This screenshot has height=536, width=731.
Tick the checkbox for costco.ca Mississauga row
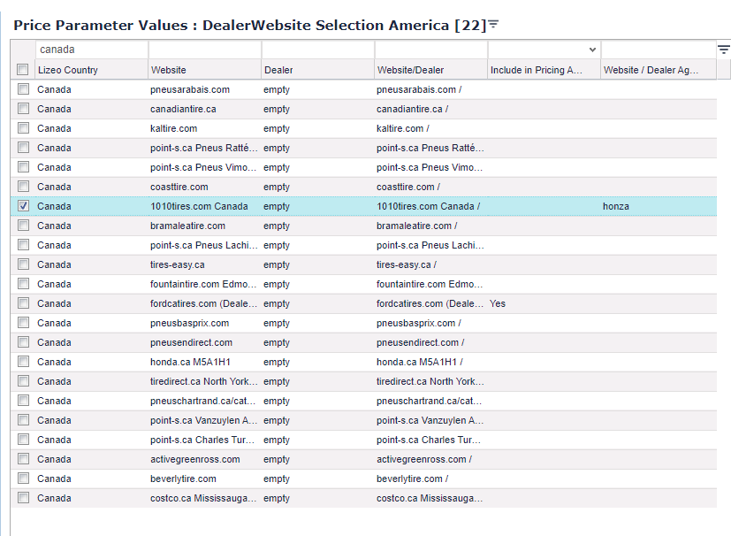pyautogui.click(x=23, y=498)
